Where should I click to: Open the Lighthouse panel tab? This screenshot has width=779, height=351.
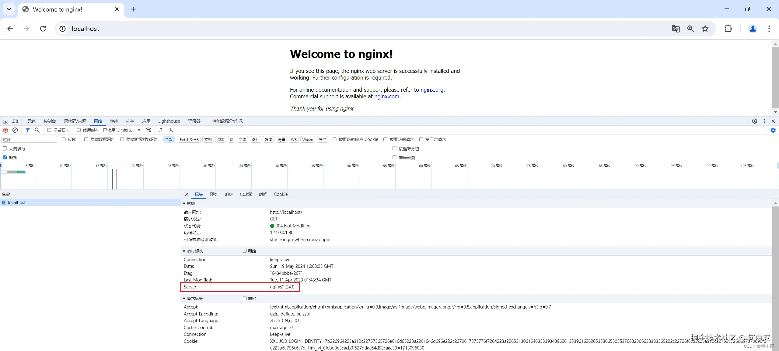pyautogui.click(x=169, y=121)
